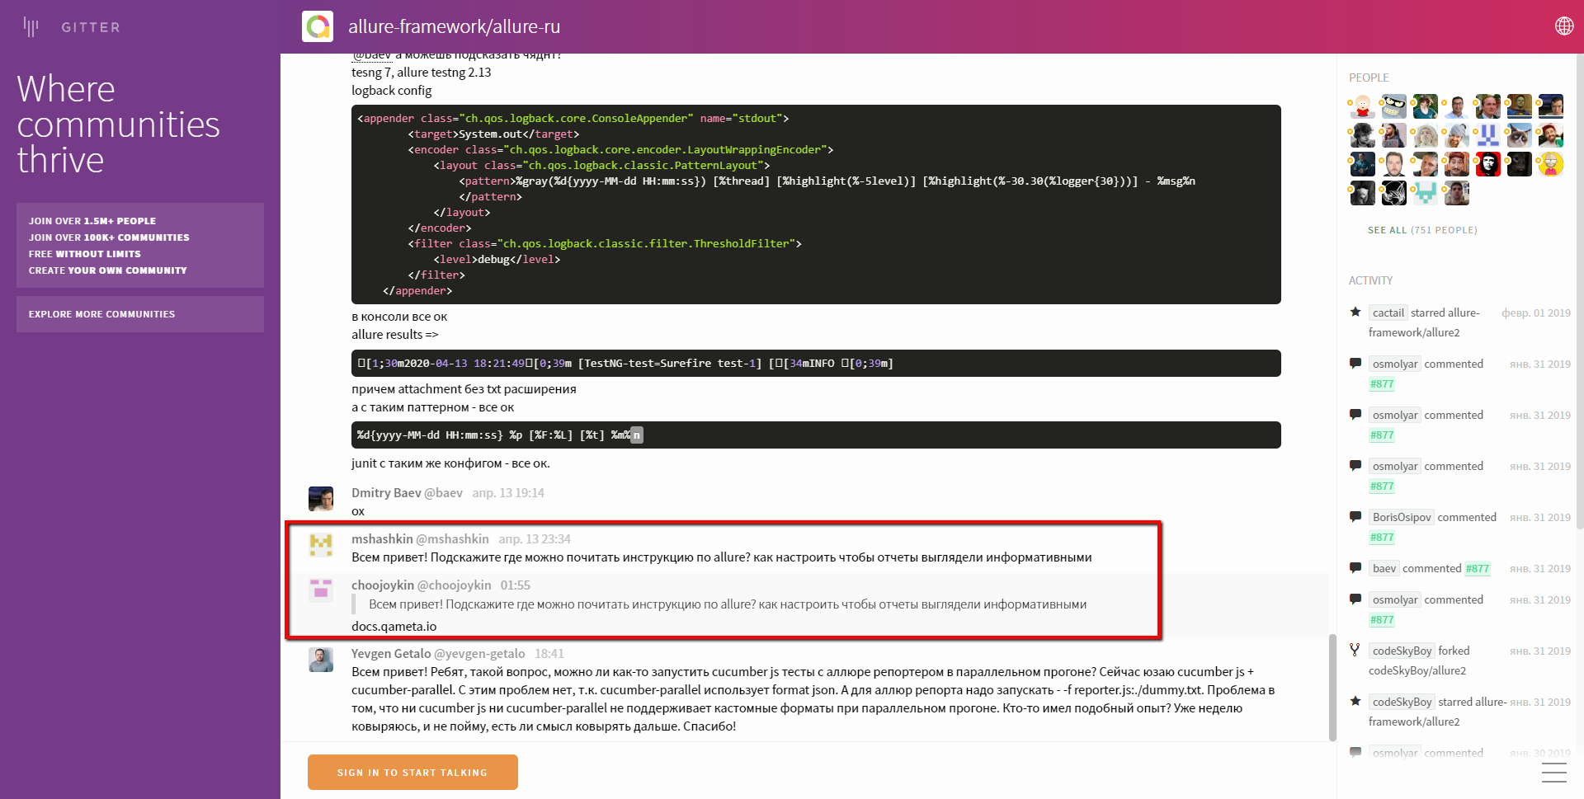Open the South Park cartoon avatar in People
Image resolution: width=1584 pixels, height=799 pixels.
tap(1363, 106)
